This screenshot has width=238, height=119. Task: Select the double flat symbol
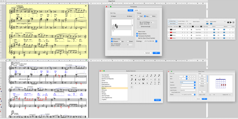pos(143,83)
